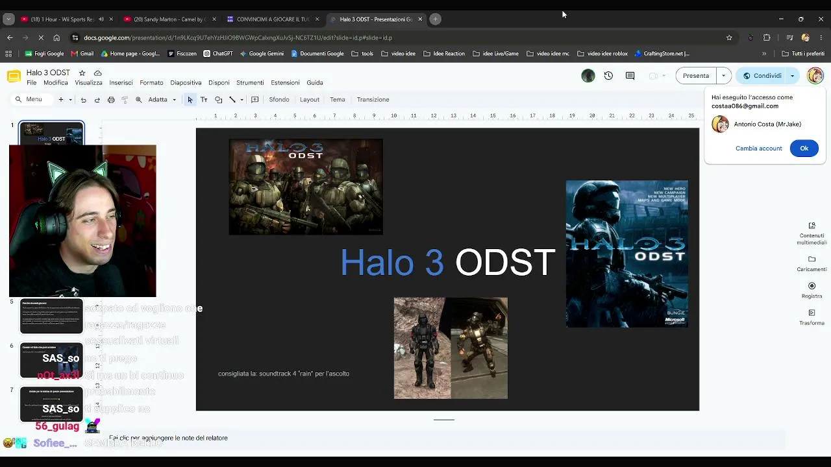The height and width of the screenshot is (467, 831).
Task: Open the Estensioni menu
Action: pyautogui.click(x=285, y=83)
